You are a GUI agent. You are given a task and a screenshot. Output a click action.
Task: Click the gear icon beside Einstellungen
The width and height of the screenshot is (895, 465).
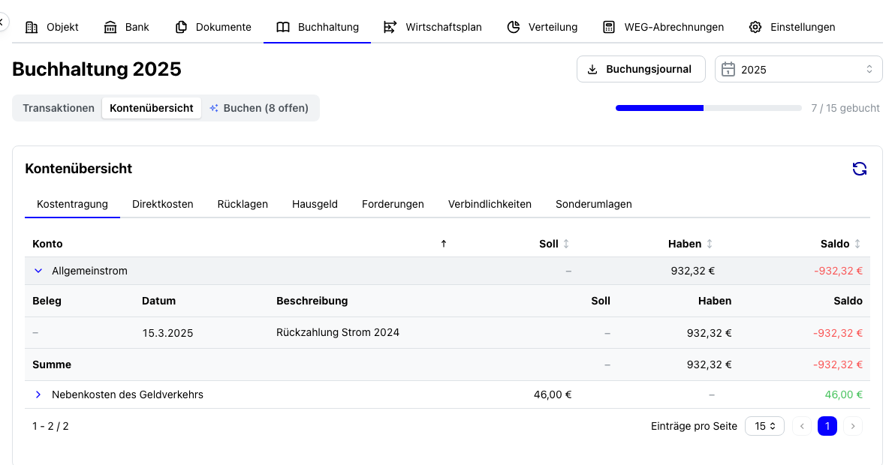[755, 27]
